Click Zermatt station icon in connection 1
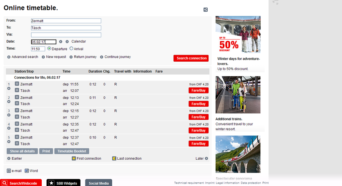The image size is (342, 186). (17, 84)
